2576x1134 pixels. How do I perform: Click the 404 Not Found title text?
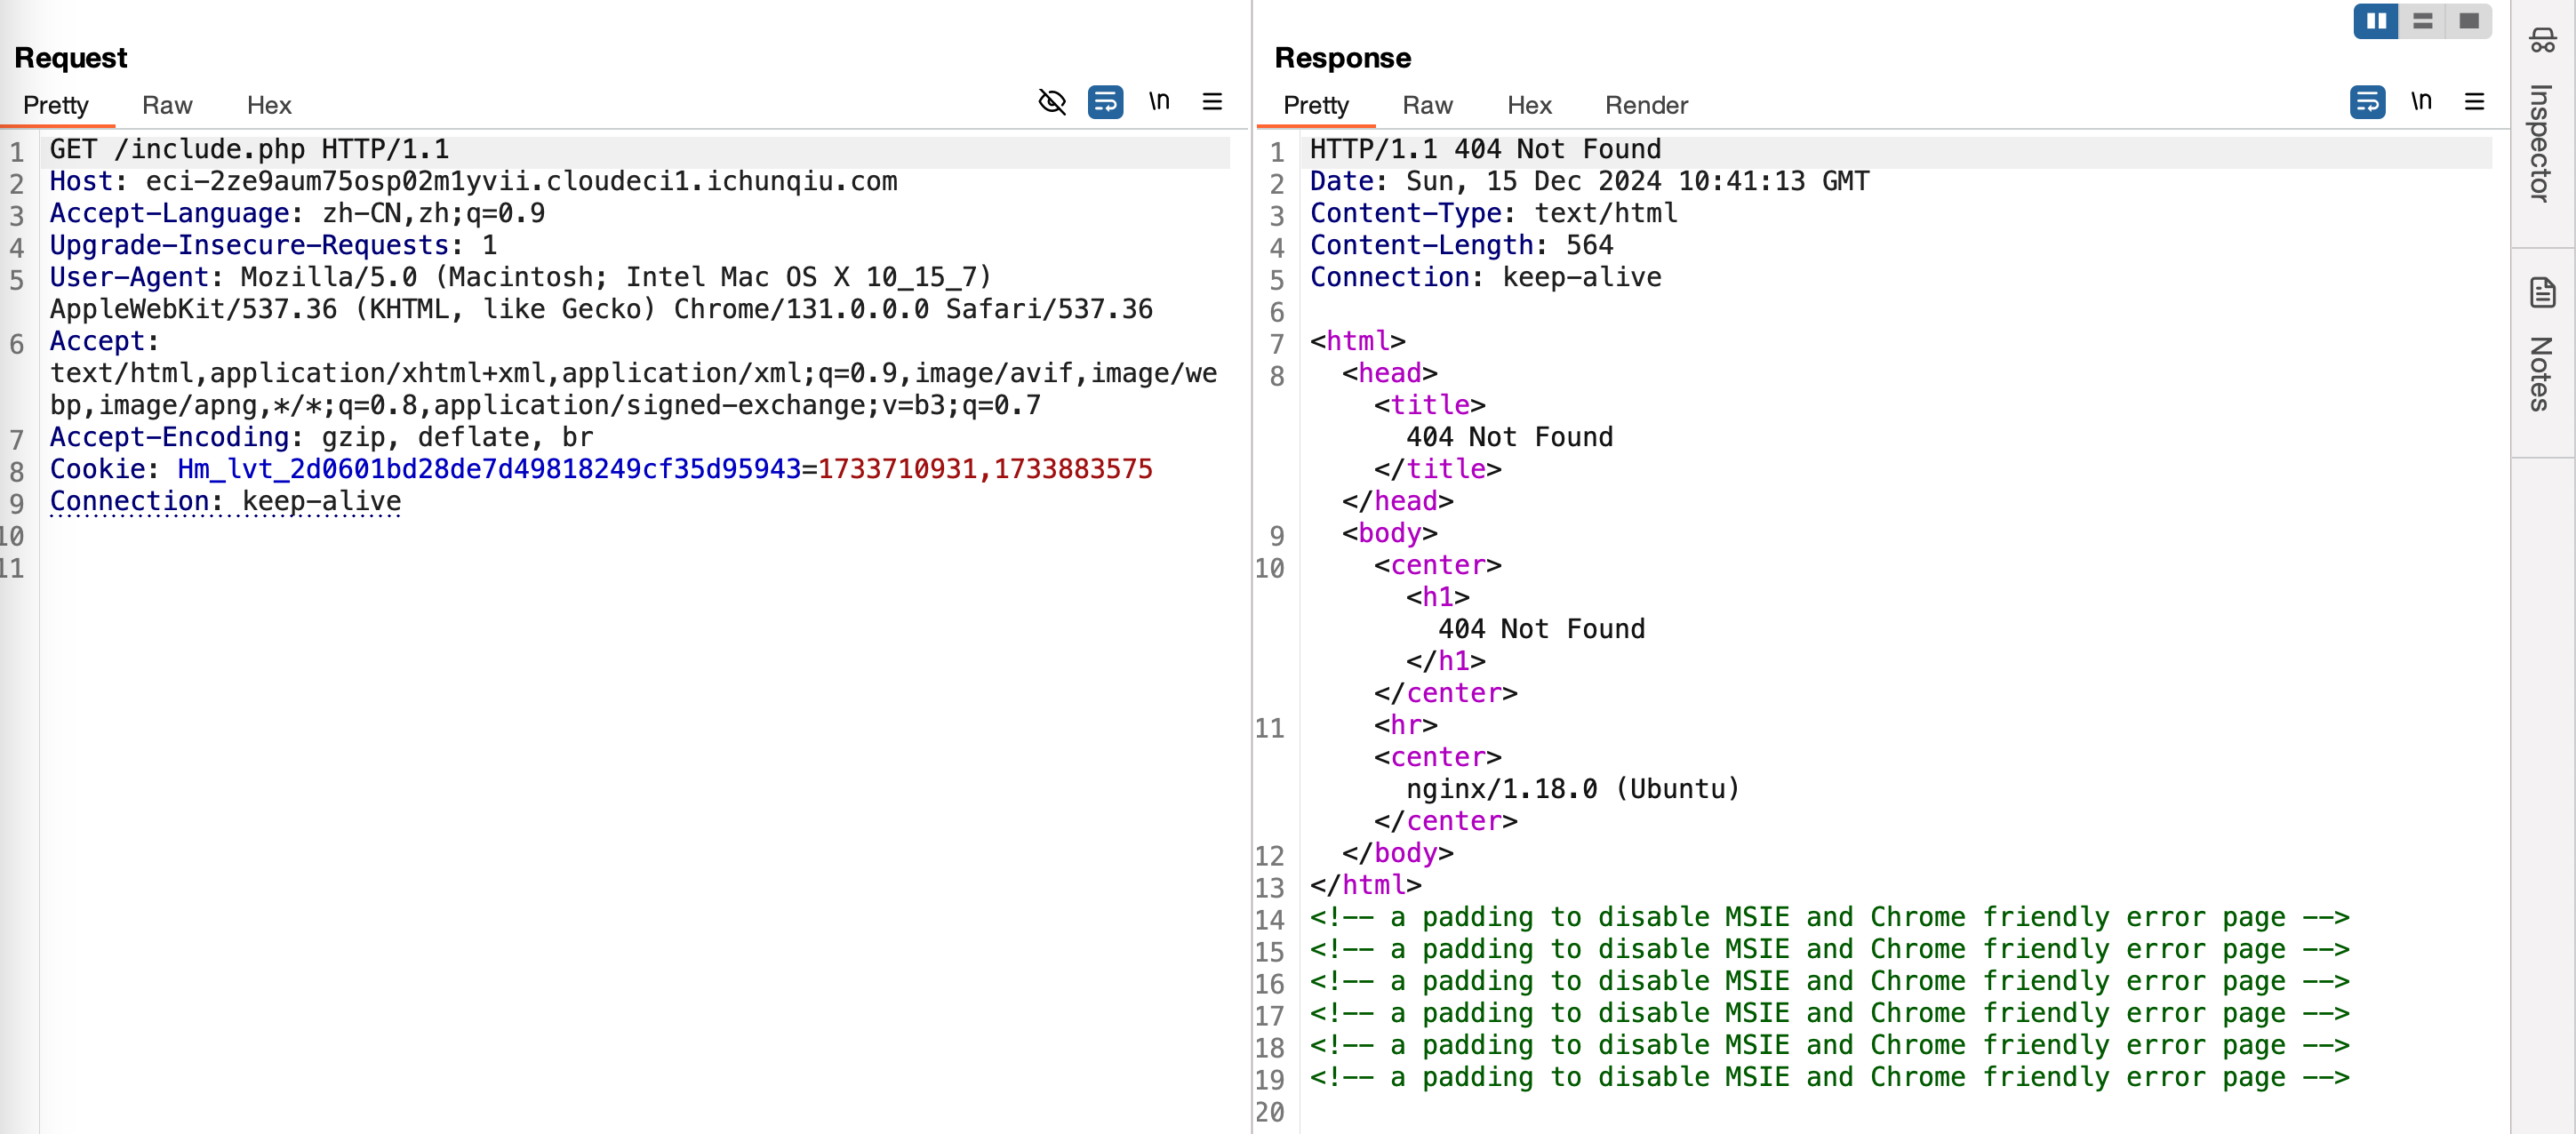coord(1509,438)
